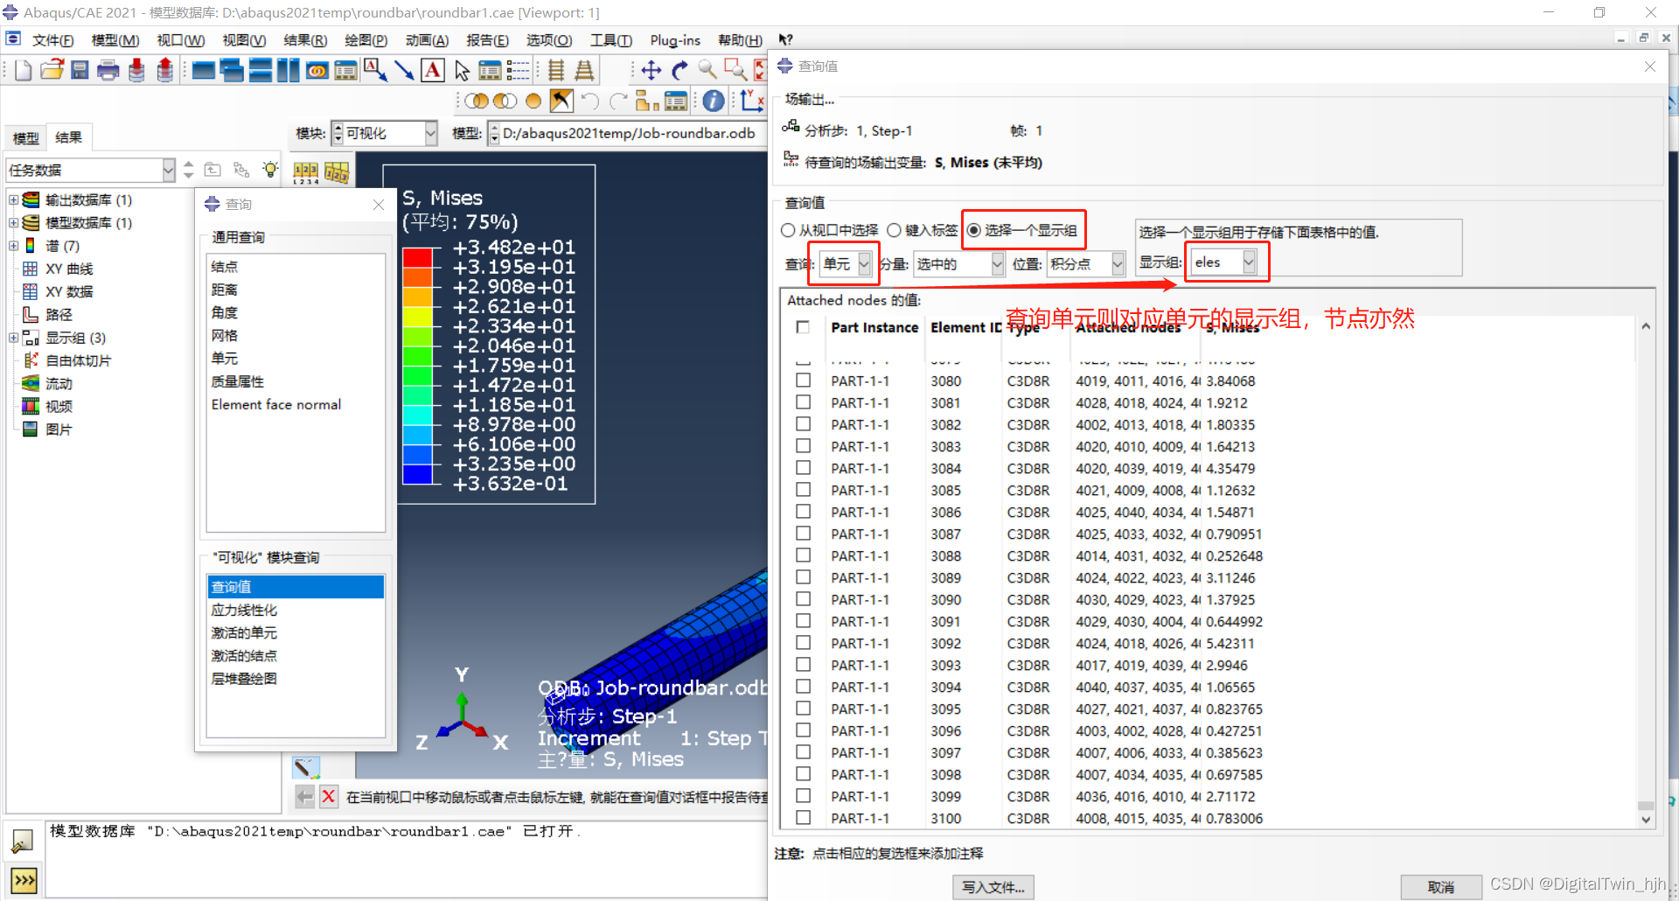Image resolution: width=1679 pixels, height=901 pixels.
Task: Select '查询值' in the visualization query list
Action: pyautogui.click(x=296, y=586)
